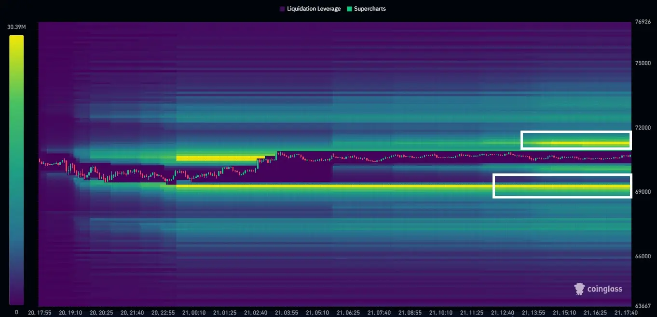
Task: Click the 21, 03:55 time axis label
Action: [287, 313]
